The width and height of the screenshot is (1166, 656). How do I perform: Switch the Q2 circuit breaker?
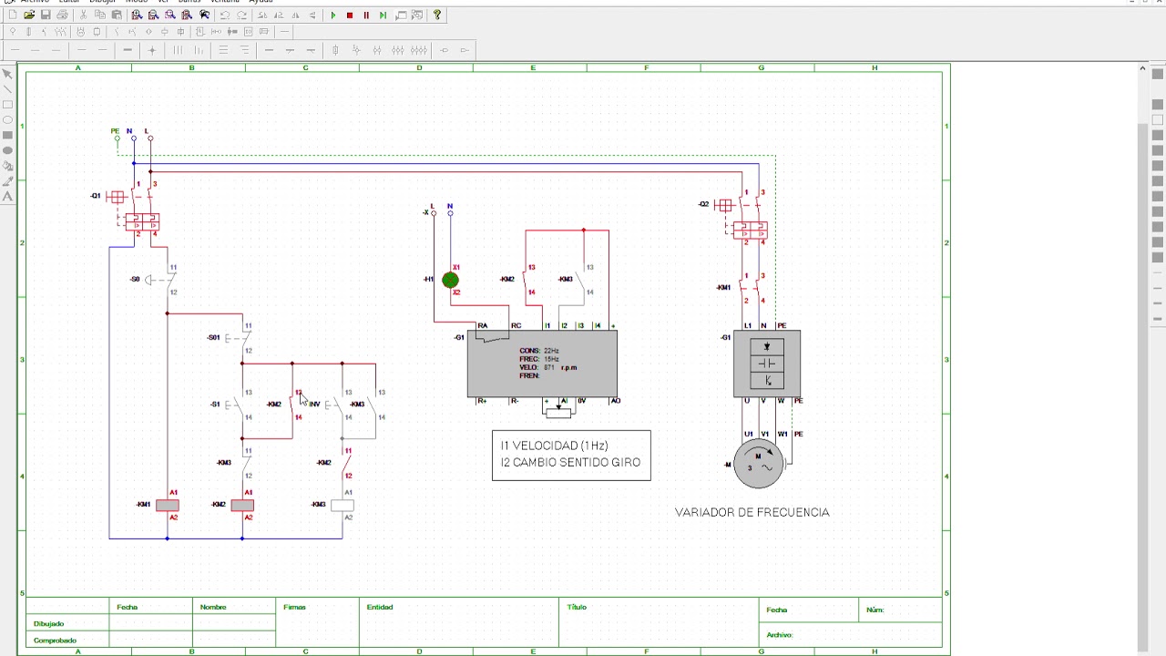pyautogui.click(x=742, y=217)
